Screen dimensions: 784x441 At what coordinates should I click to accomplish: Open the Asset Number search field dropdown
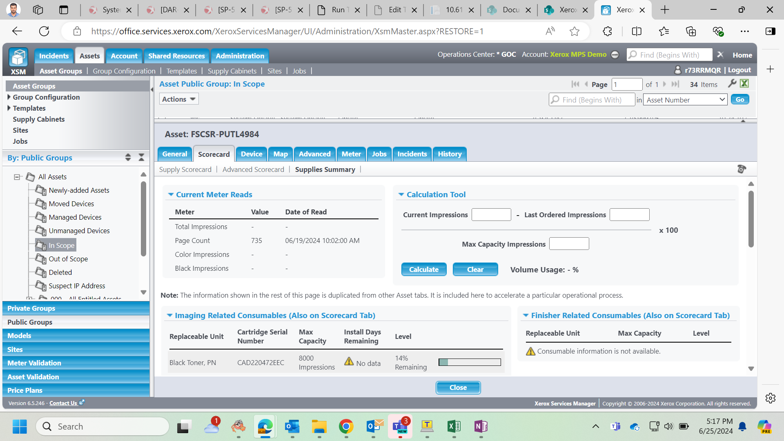coord(685,100)
